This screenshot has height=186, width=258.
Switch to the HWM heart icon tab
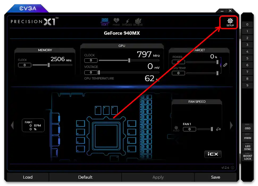click(x=116, y=22)
